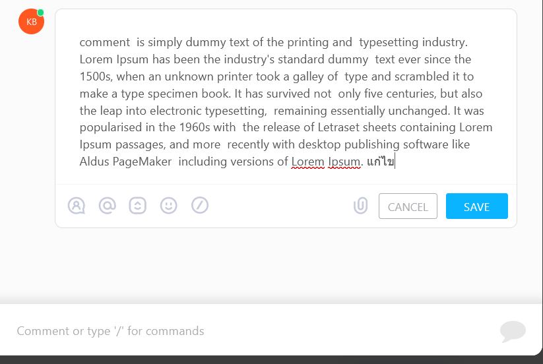Place cursor on '1960s' in the text
The width and height of the screenshot is (543, 364).
tap(195, 127)
